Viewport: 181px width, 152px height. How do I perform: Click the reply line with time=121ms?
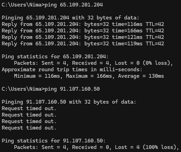83,37
